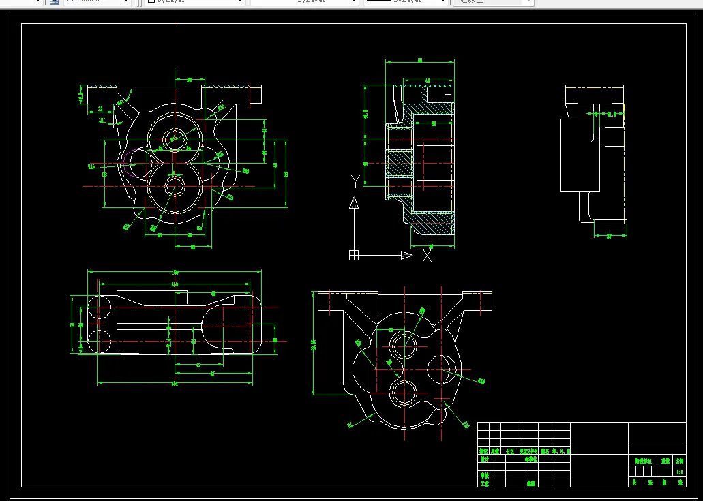703x501 pixels.
Task: Select the "工艺" label in title block
Action: point(484,483)
